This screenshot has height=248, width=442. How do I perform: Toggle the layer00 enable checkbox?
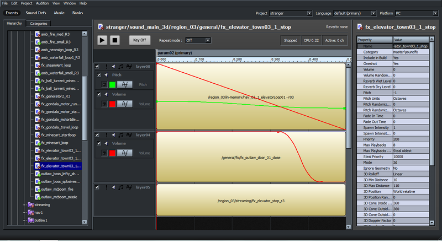coord(97,66)
